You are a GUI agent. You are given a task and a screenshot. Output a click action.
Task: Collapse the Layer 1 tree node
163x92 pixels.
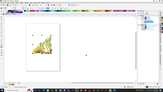(x=140, y=19)
